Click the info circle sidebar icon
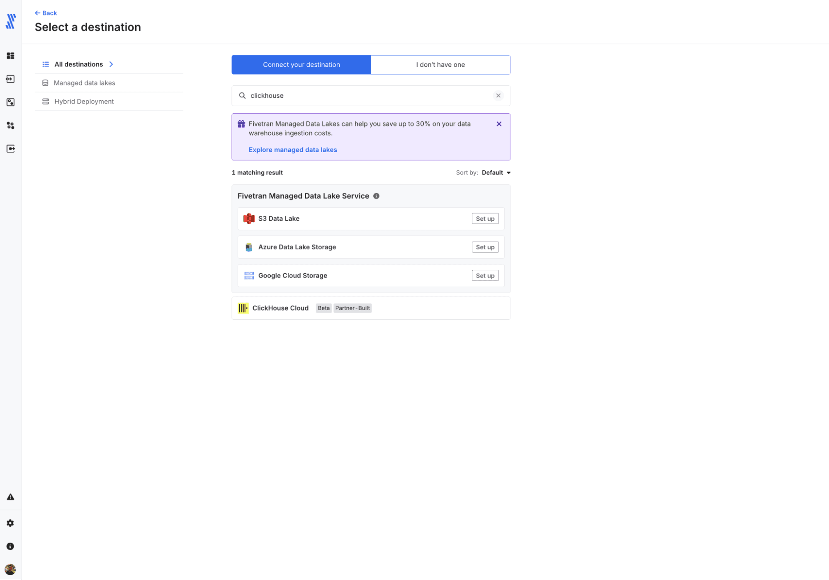Image resolution: width=829 pixels, height=580 pixels. (x=11, y=546)
